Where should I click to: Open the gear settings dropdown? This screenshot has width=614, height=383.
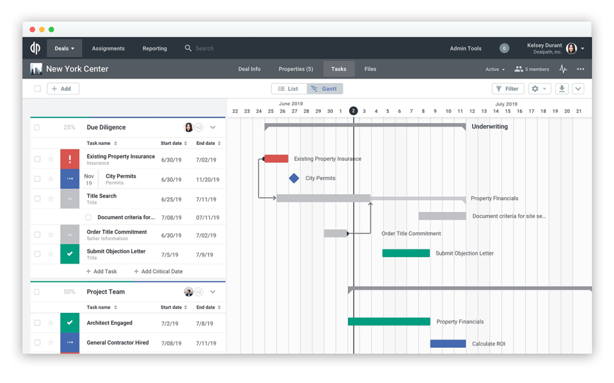[x=539, y=89]
